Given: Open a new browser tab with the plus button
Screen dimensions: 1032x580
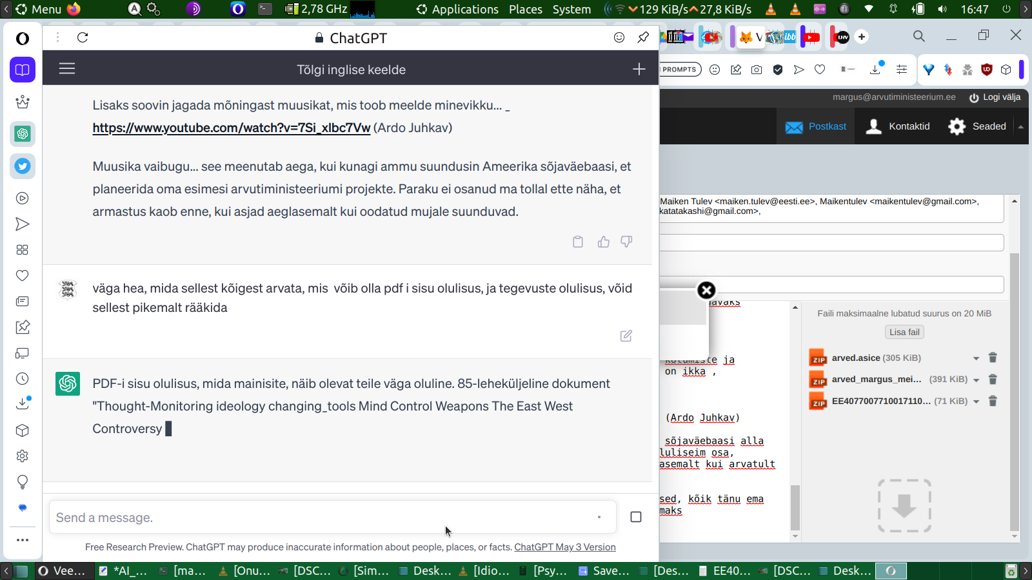Looking at the screenshot, I should tap(862, 37).
